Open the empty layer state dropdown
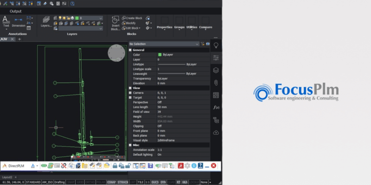The width and height of the screenshot is (371, 185). coord(81,28)
